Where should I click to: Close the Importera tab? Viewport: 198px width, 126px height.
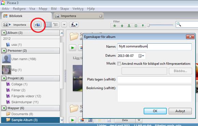tap(101, 16)
